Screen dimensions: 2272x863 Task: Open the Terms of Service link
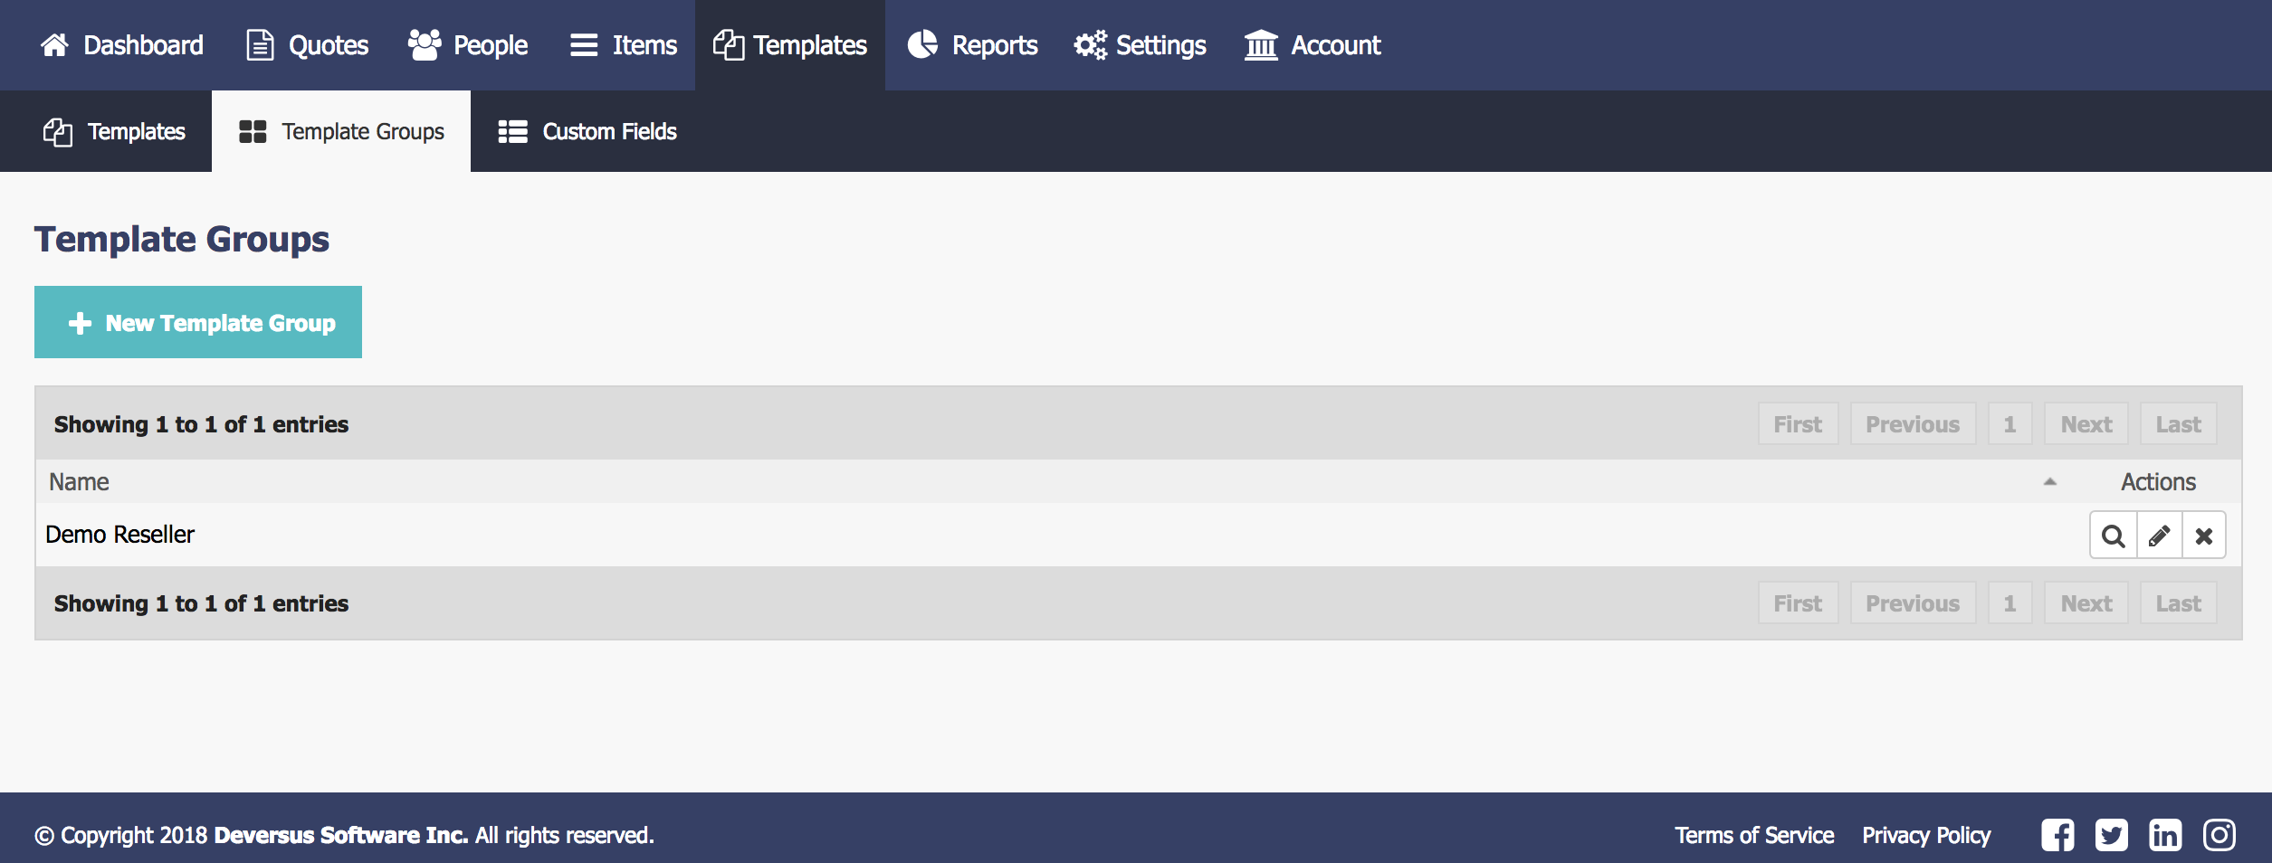click(1754, 835)
